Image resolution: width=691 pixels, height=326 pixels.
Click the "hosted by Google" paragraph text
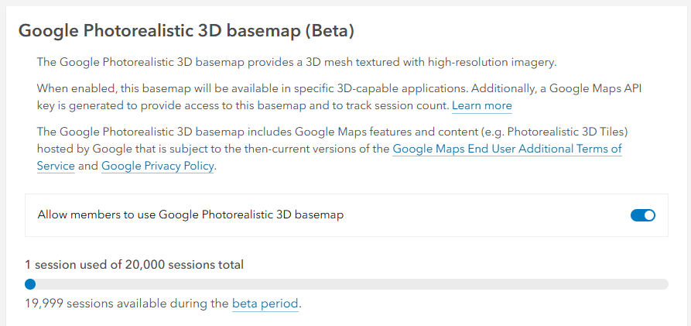point(193,149)
